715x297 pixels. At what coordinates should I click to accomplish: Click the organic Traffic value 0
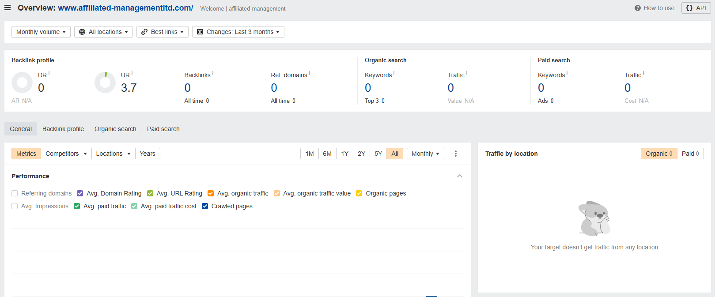click(x=451, y=88)
